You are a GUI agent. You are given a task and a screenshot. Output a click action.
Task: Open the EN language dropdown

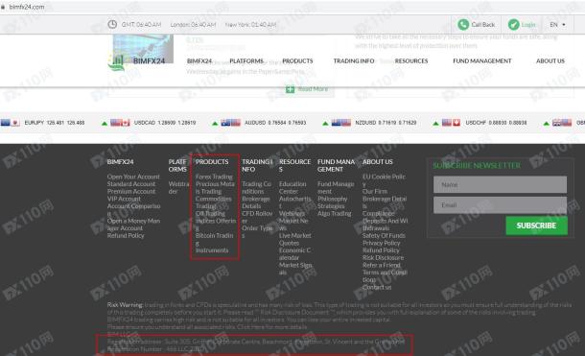point(557,25)
